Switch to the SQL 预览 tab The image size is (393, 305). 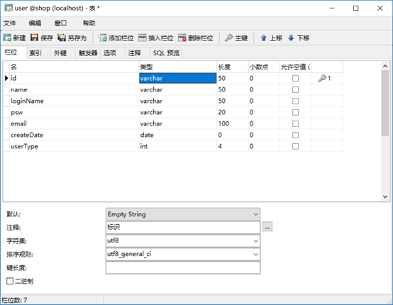[166, 53]
